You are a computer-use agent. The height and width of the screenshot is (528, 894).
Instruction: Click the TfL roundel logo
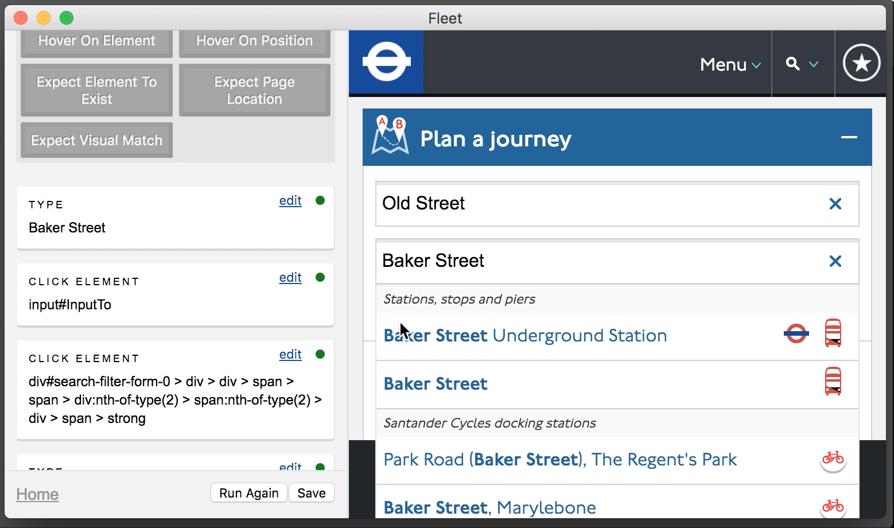pos(386,62)
